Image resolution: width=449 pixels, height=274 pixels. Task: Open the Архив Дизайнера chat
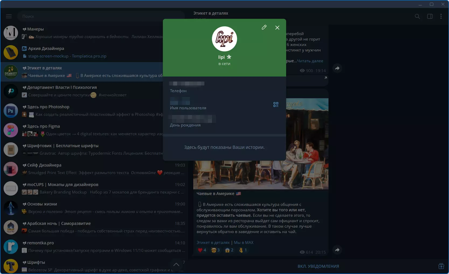[94, 52]
